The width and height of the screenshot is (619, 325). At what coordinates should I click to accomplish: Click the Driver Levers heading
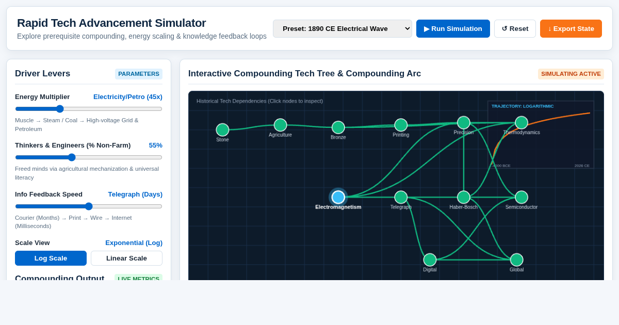[43, 74]
